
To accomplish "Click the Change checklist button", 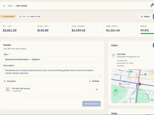I will coord(94,81).
